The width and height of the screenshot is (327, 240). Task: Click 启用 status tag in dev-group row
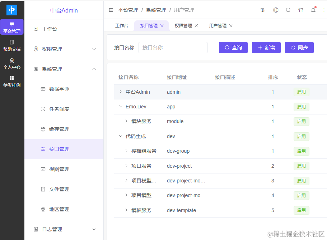(x=302, y=151)
